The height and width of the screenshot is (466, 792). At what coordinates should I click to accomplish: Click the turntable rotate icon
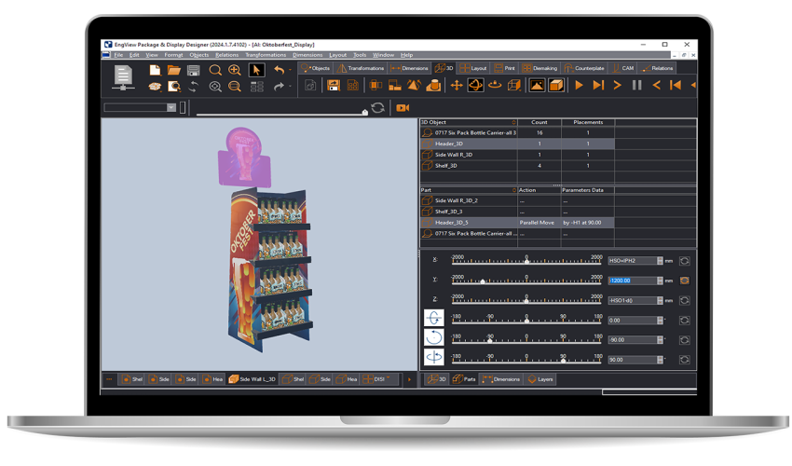click(495, 85)
